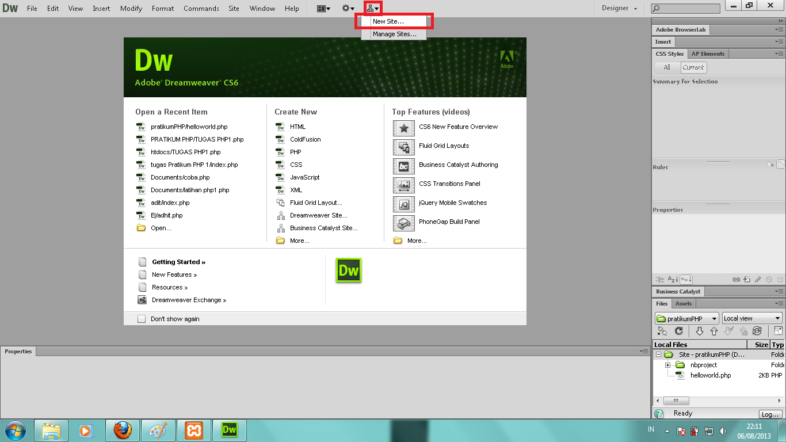The image size is (786, 442).
Task: Click the Dreamweaver Exchange » link
Action: [x=189, y=300]
